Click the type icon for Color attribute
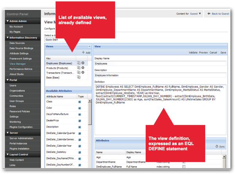The height and width of the screenshot is (174, 235). coord(80,108)
